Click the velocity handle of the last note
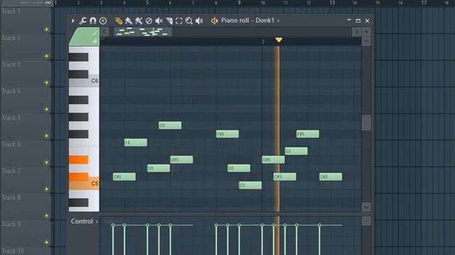This screenshot has height=255, width=455. pyautogui.click(x=319, y=225)
